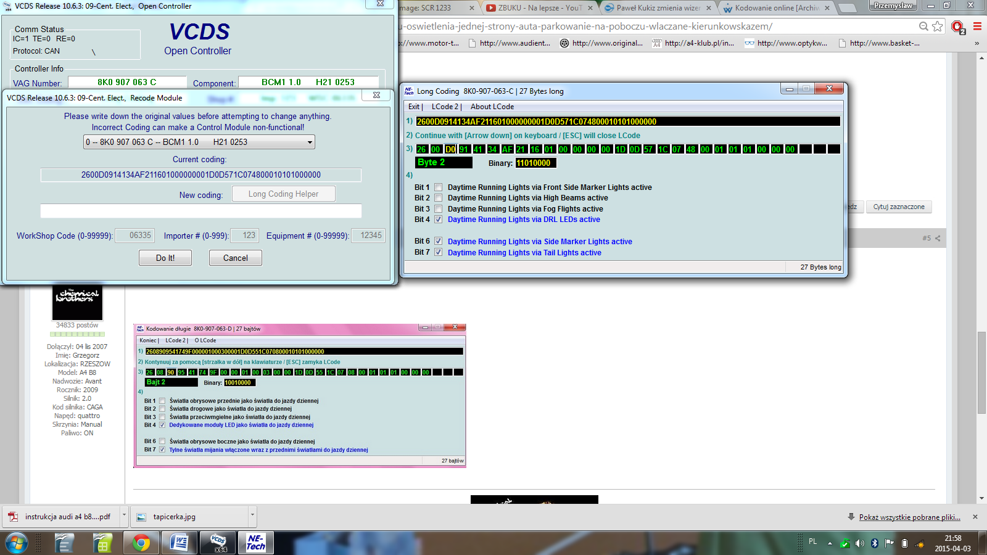This screenshot has height=555, width=987.
Task: Close the ZBUKU YouTube tab
Action: (x=590, y=8)
